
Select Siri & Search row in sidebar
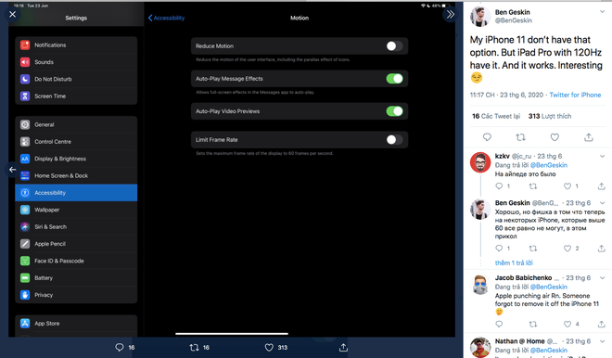click(x=76, y=227)
